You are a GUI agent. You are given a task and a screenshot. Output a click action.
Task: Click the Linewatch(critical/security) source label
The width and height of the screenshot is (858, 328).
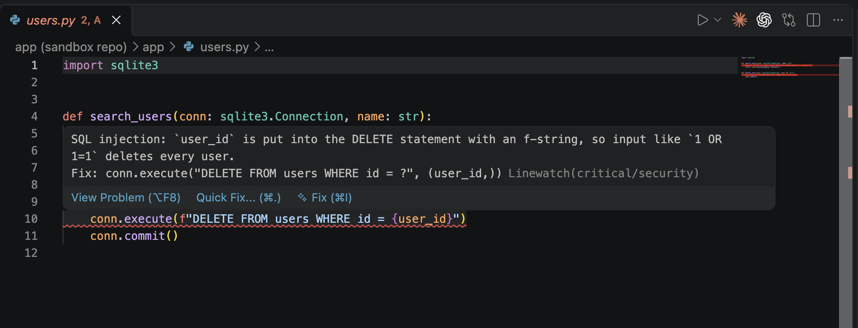click(x=603, y=173)
